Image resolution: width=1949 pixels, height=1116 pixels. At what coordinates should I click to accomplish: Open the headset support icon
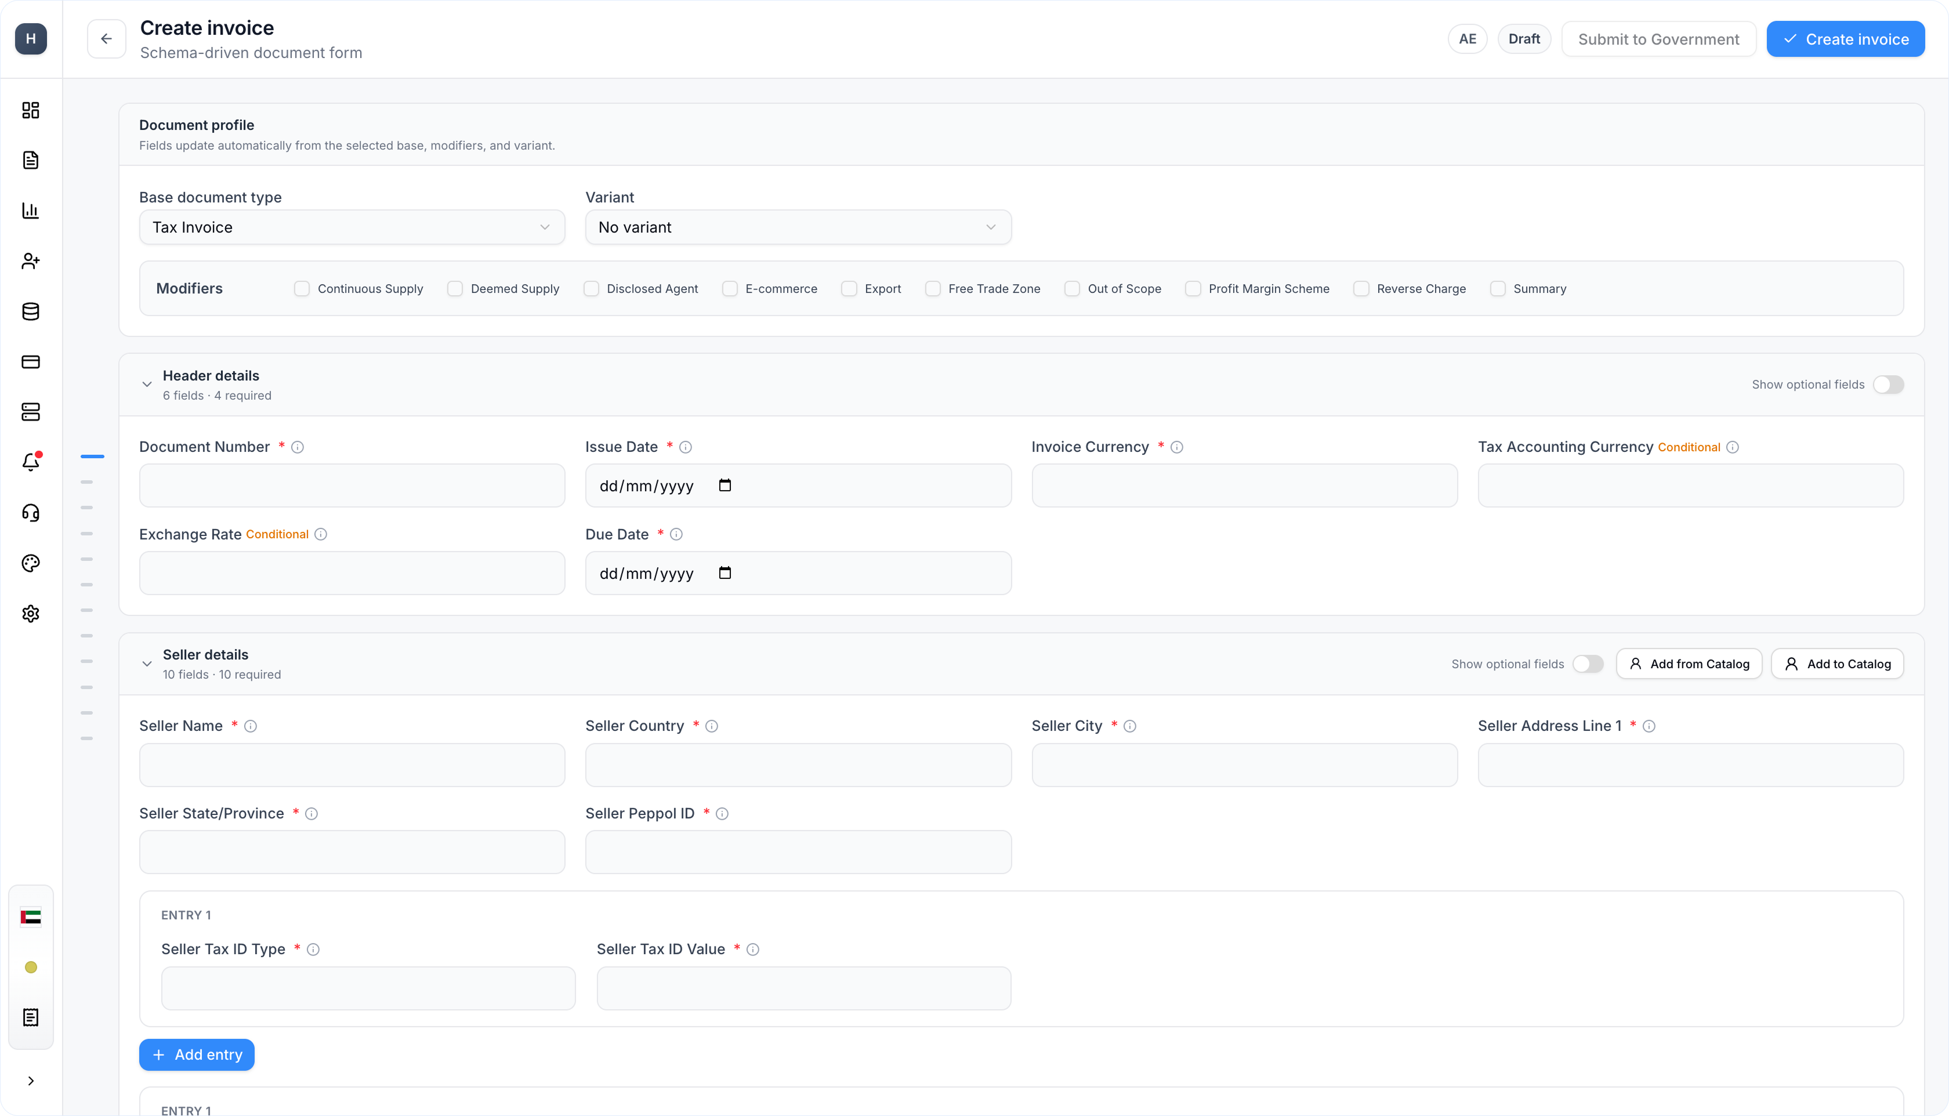click(x=31, y=513)
